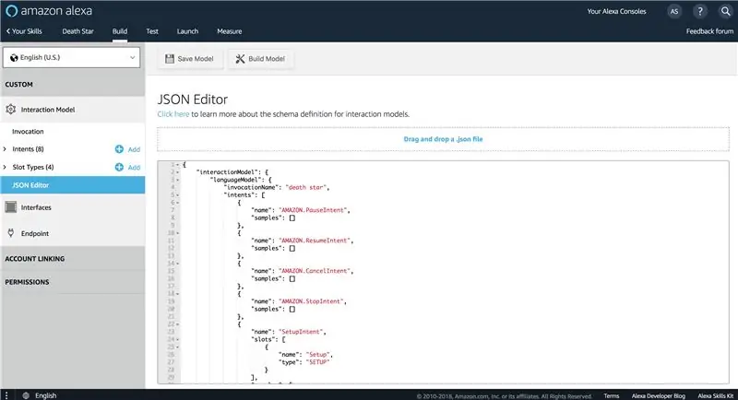Collapse code fold arrow on line 1
Screen dimensions: 738x400
point(178,165)
